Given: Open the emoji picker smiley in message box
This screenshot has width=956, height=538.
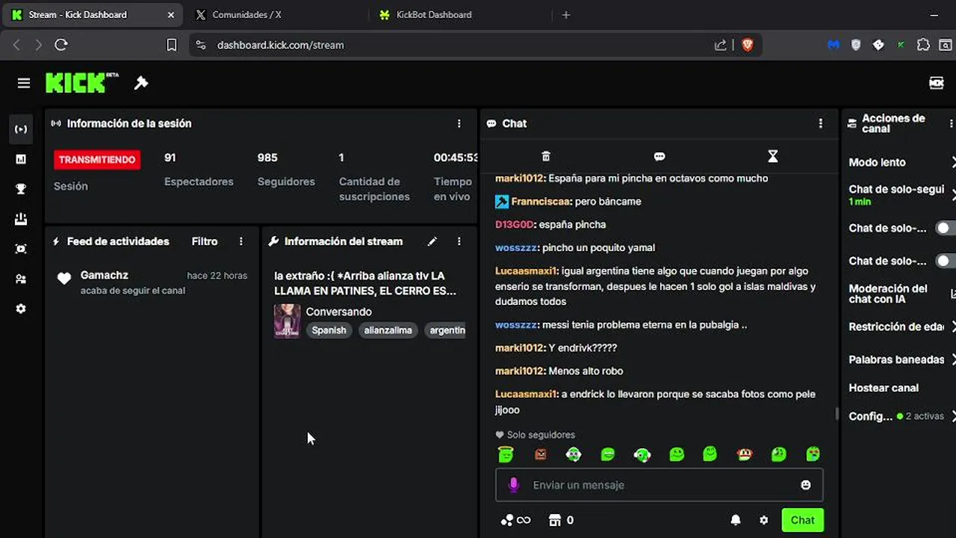Looking at the screenshot, I should pos(806,485).
